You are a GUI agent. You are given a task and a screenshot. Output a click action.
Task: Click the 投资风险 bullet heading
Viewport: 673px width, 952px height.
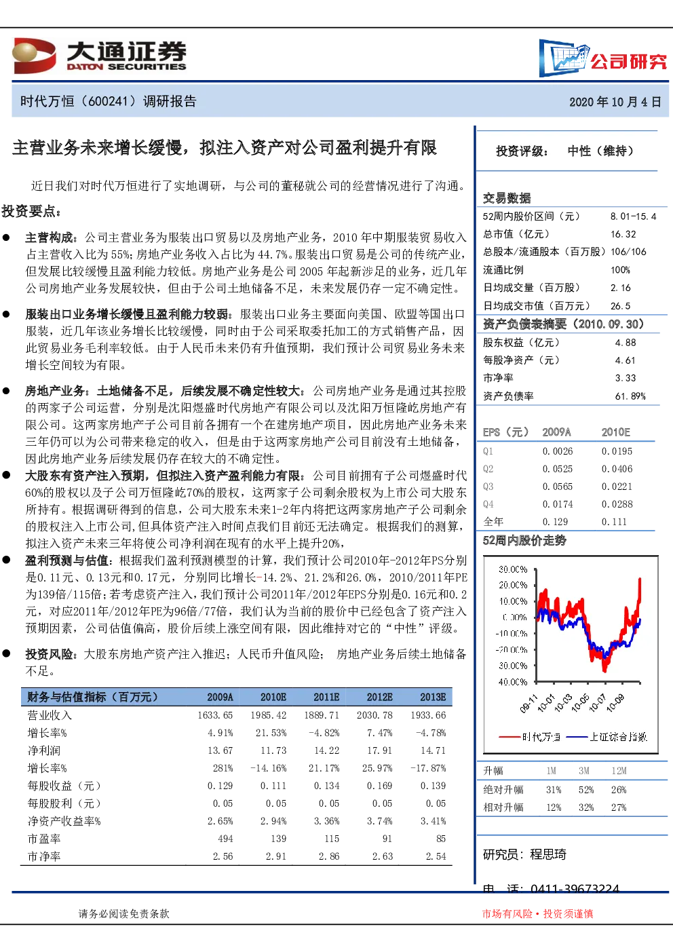click(x=52, y=654)
